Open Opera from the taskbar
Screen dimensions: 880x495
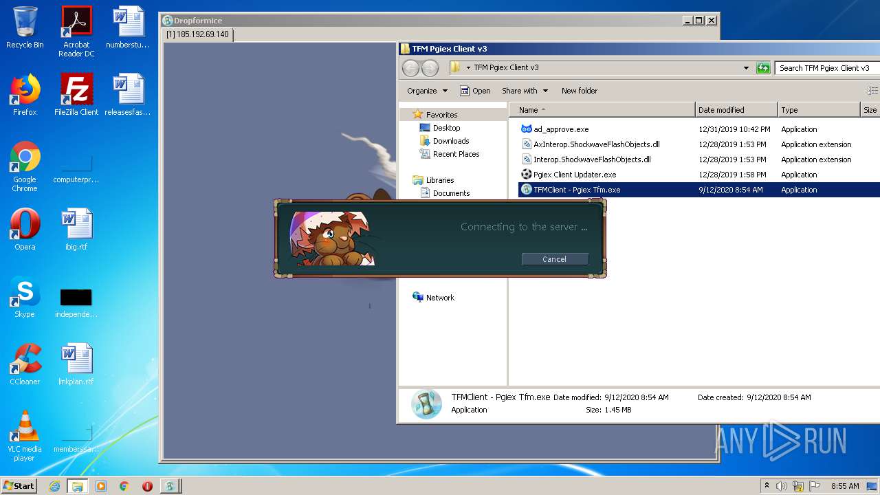pos(147,486)
